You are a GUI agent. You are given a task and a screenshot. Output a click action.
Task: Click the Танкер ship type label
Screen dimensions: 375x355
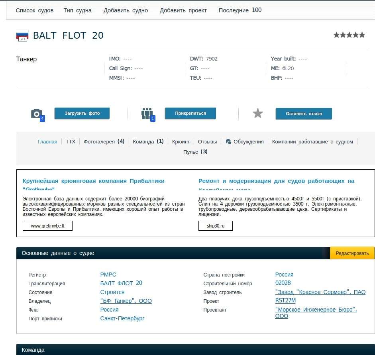(x=27, y=59)
